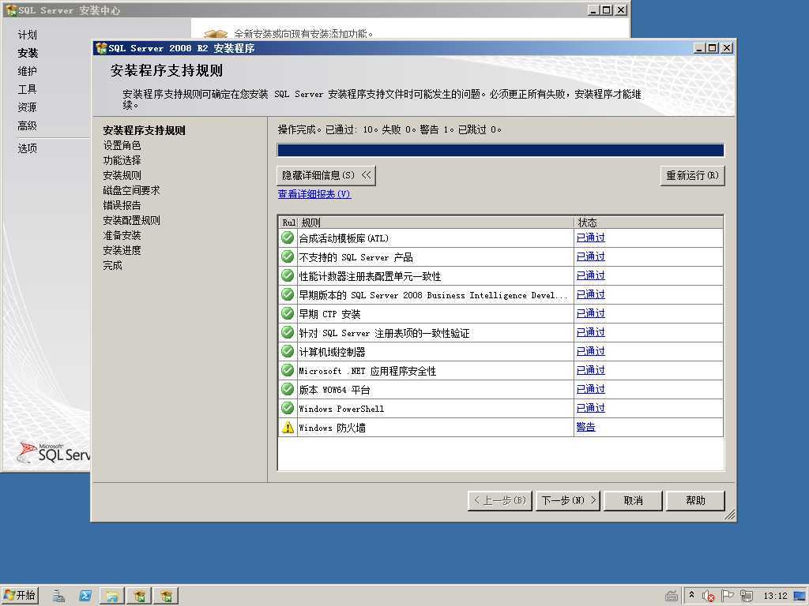Click Show Desktop button at taskbar end
This screenshot has height=606, width=809.
[800, 596]
